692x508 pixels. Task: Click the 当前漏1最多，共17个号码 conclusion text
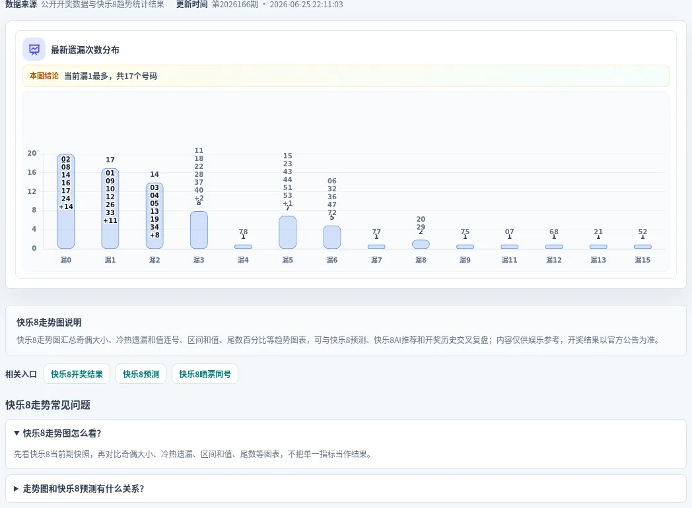(x=111, y=76)
